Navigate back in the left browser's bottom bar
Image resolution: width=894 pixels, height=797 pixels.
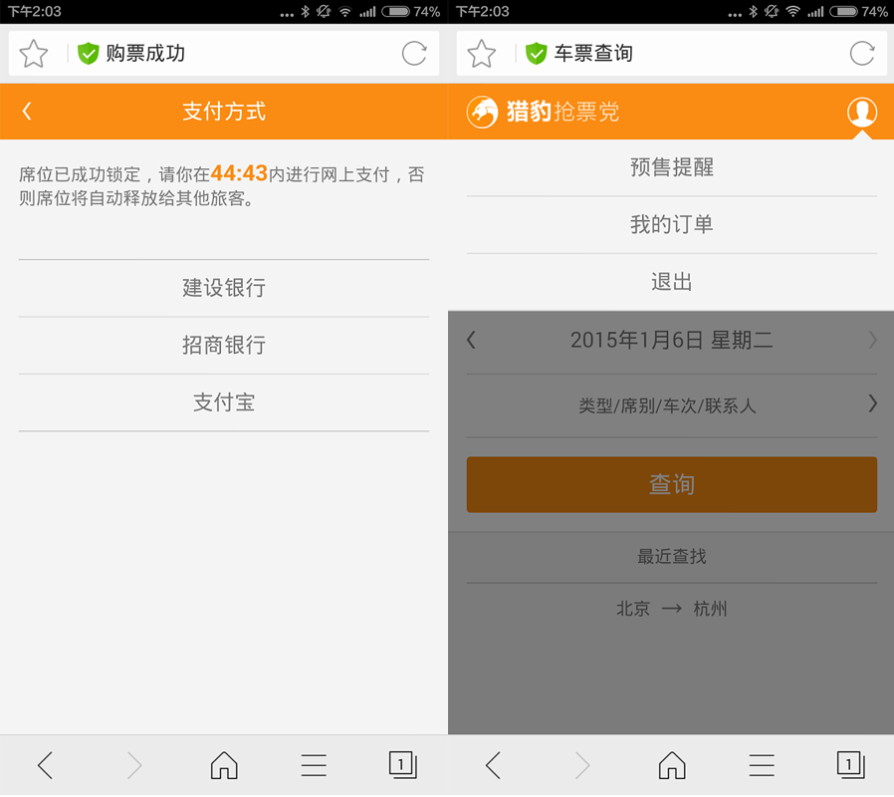(45, 766)
